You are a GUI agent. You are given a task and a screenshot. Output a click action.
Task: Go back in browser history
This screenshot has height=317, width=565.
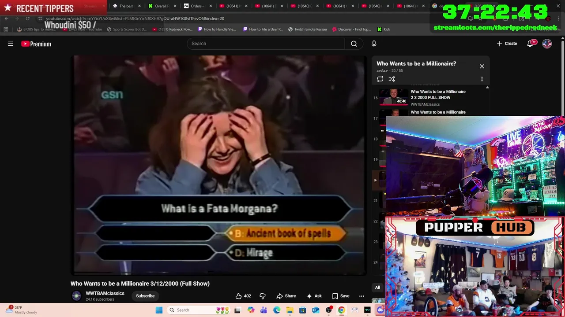(7, 18)
